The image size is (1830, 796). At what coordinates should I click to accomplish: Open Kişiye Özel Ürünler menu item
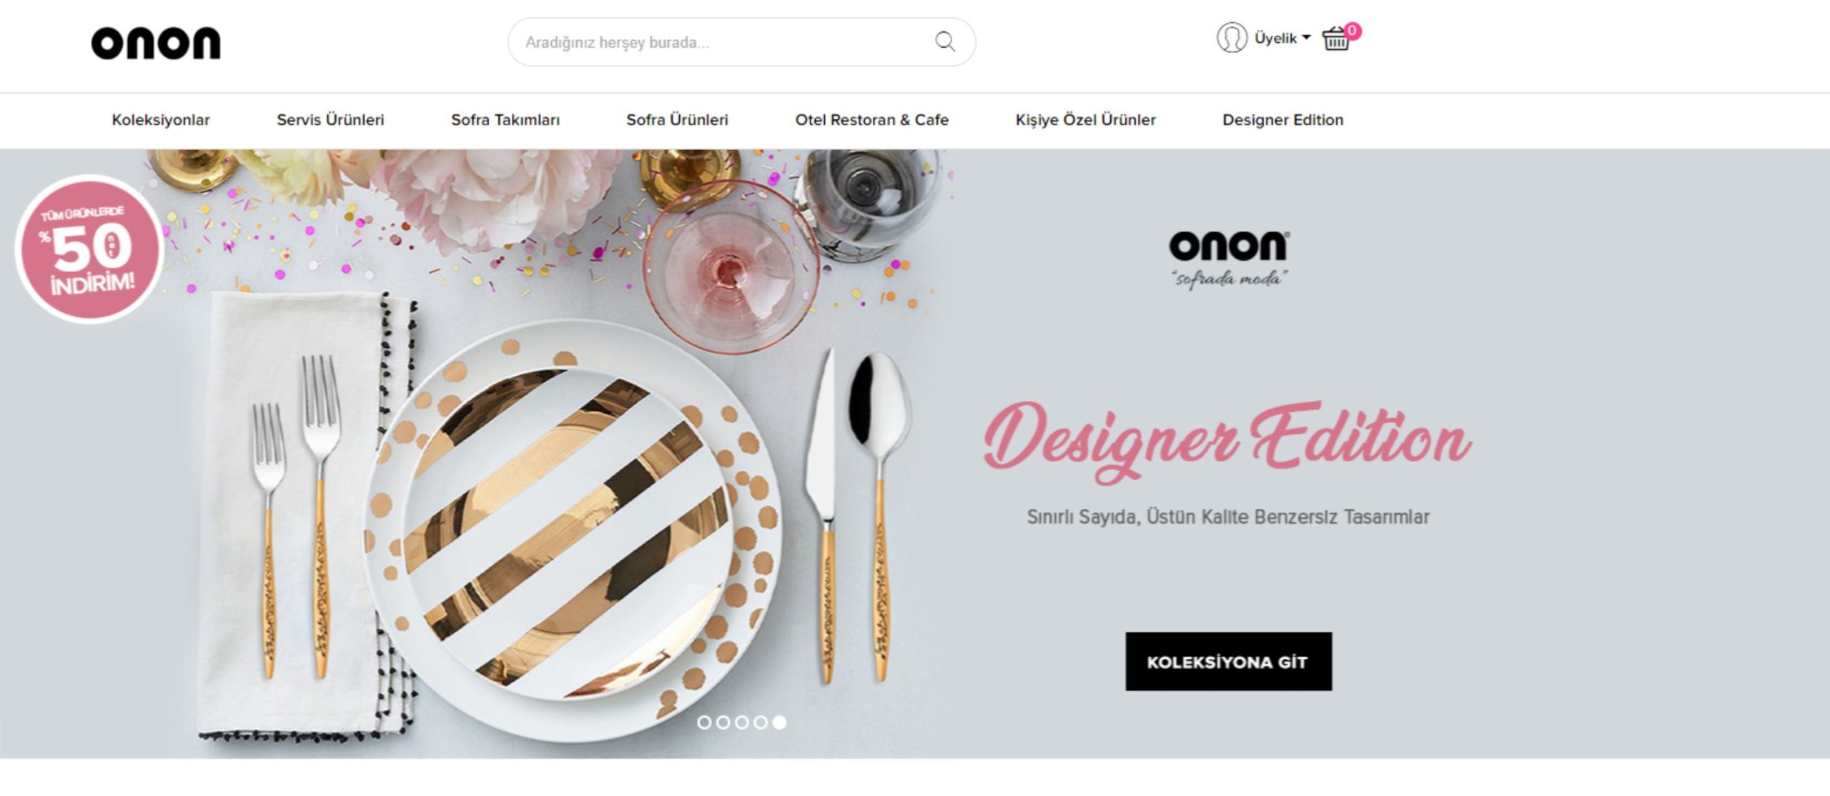(1085, 120)
